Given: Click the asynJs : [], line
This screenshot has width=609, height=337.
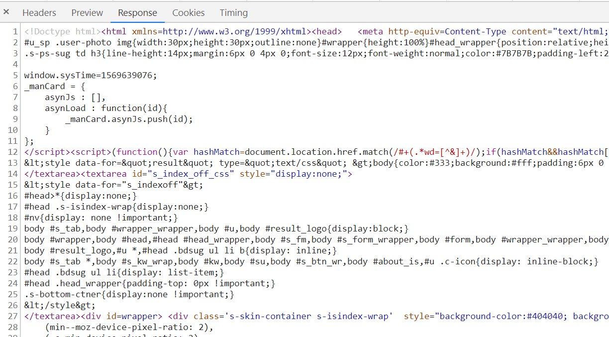Looking at the screenshot, I should [75, 97].
